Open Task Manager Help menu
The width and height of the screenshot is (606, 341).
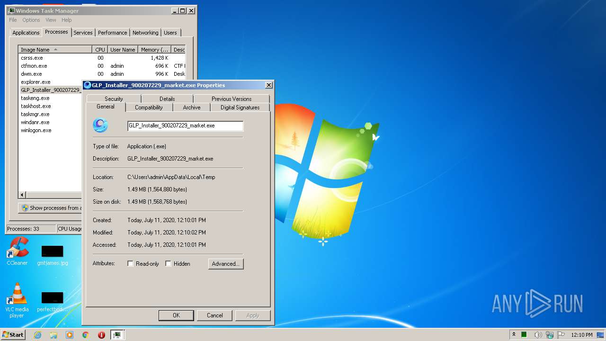coord(66,20)
